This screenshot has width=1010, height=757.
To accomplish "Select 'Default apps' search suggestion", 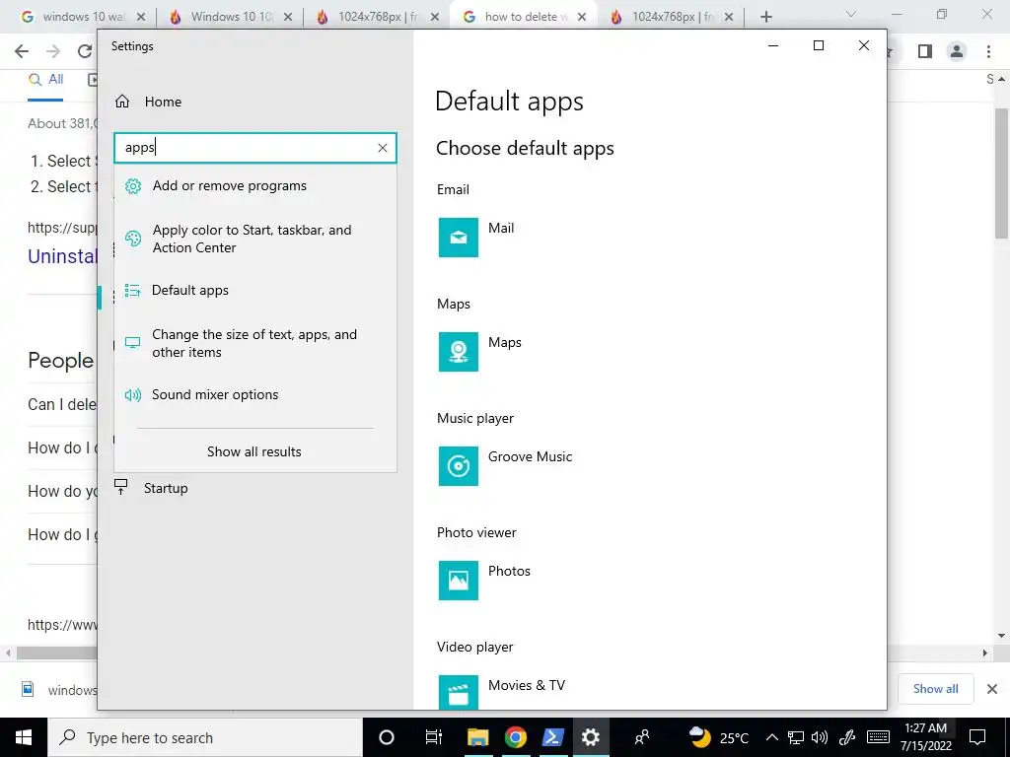I will click(x=255, y=291).
